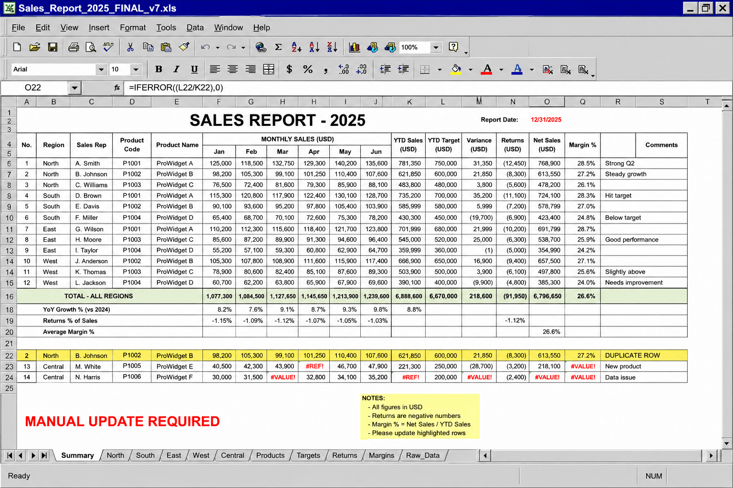Redo the last undone action
This screenshot has height=488, width=733.
click(x=231, y=47)
